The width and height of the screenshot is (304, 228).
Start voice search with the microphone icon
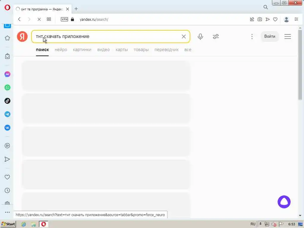tap(200, 37)
